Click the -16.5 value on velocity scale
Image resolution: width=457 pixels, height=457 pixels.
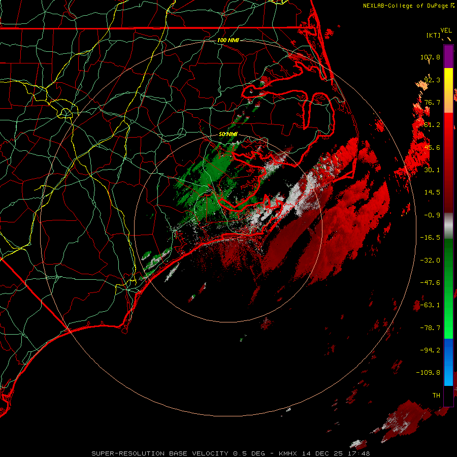430,237
